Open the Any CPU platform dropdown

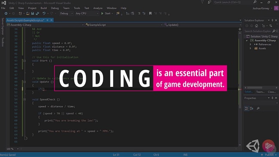coord(87,13)
